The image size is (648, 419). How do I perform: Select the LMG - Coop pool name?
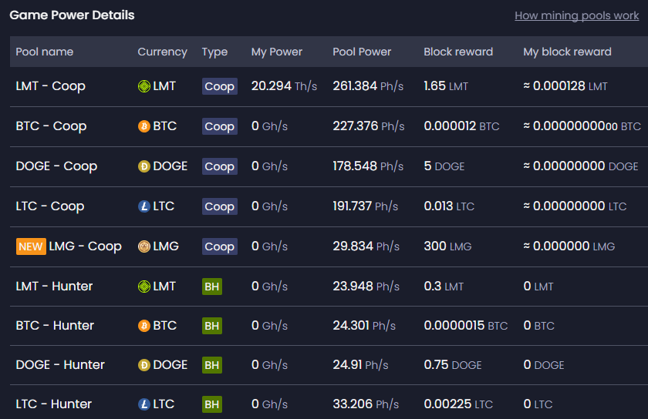pyautogui.click(x=85, y=246)
